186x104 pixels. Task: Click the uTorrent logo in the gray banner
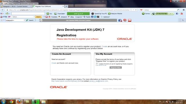click(x=41, y=21)
